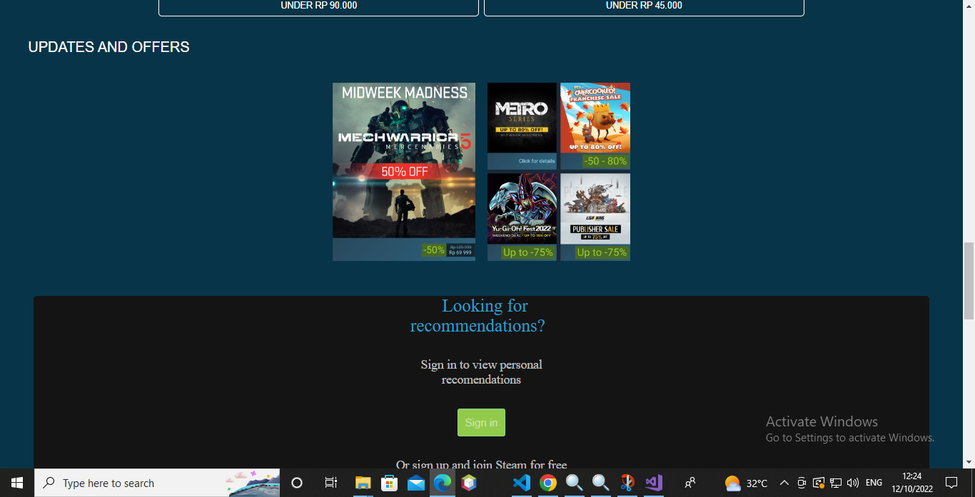Image resolution: width=975 pixels, height=497 pixels.
Task: Click the -50% MechWarrior discount badge
Action: [433, 250]
